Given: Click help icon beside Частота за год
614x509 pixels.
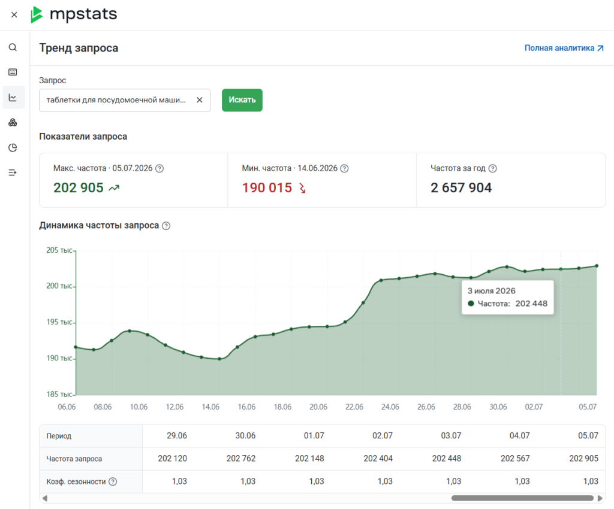Looking at the screenshot, I should click(x=493, y=168).
